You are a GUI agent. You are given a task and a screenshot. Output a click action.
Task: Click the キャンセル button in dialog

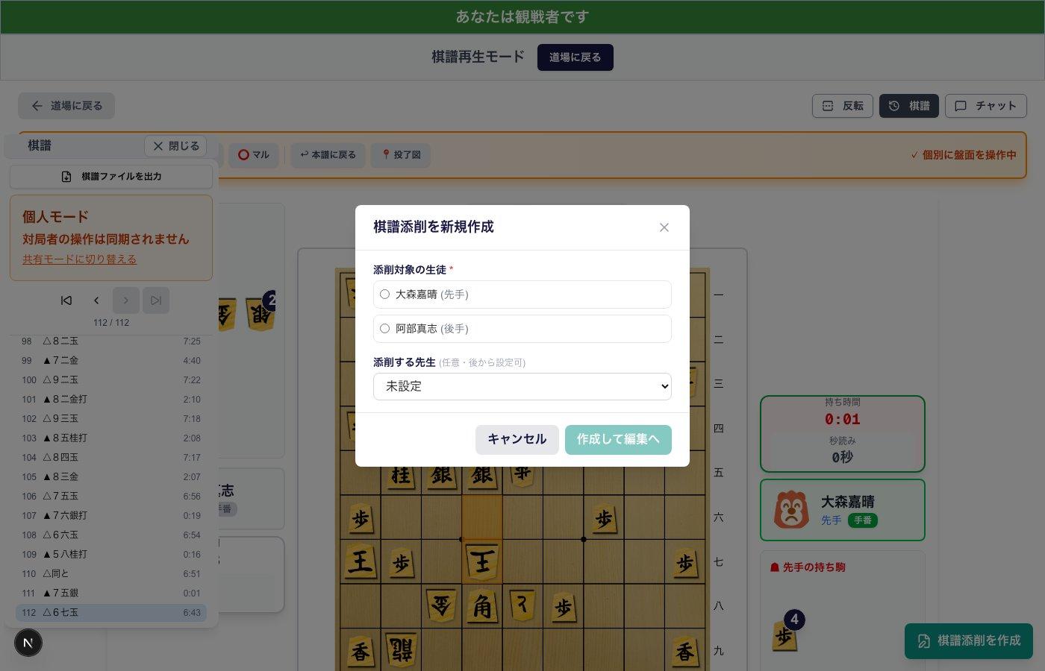pos(517,439)
